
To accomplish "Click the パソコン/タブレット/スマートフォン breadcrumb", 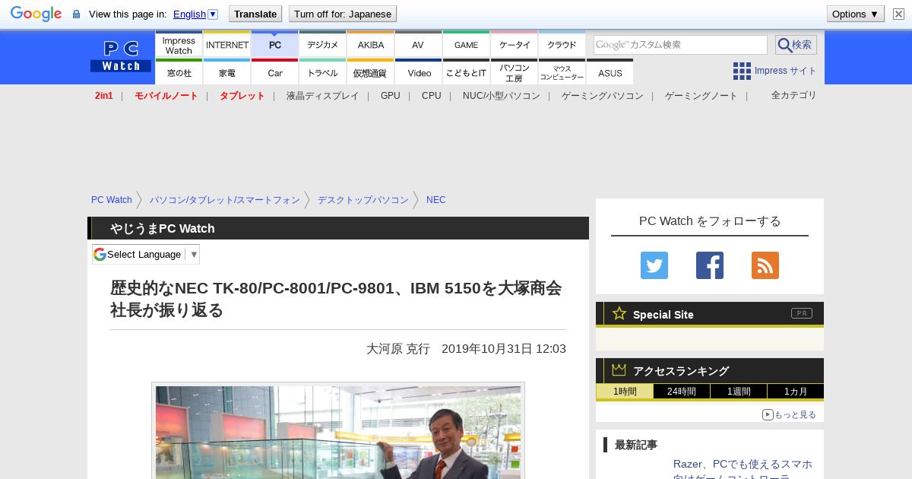I will [x=224, y=200].
